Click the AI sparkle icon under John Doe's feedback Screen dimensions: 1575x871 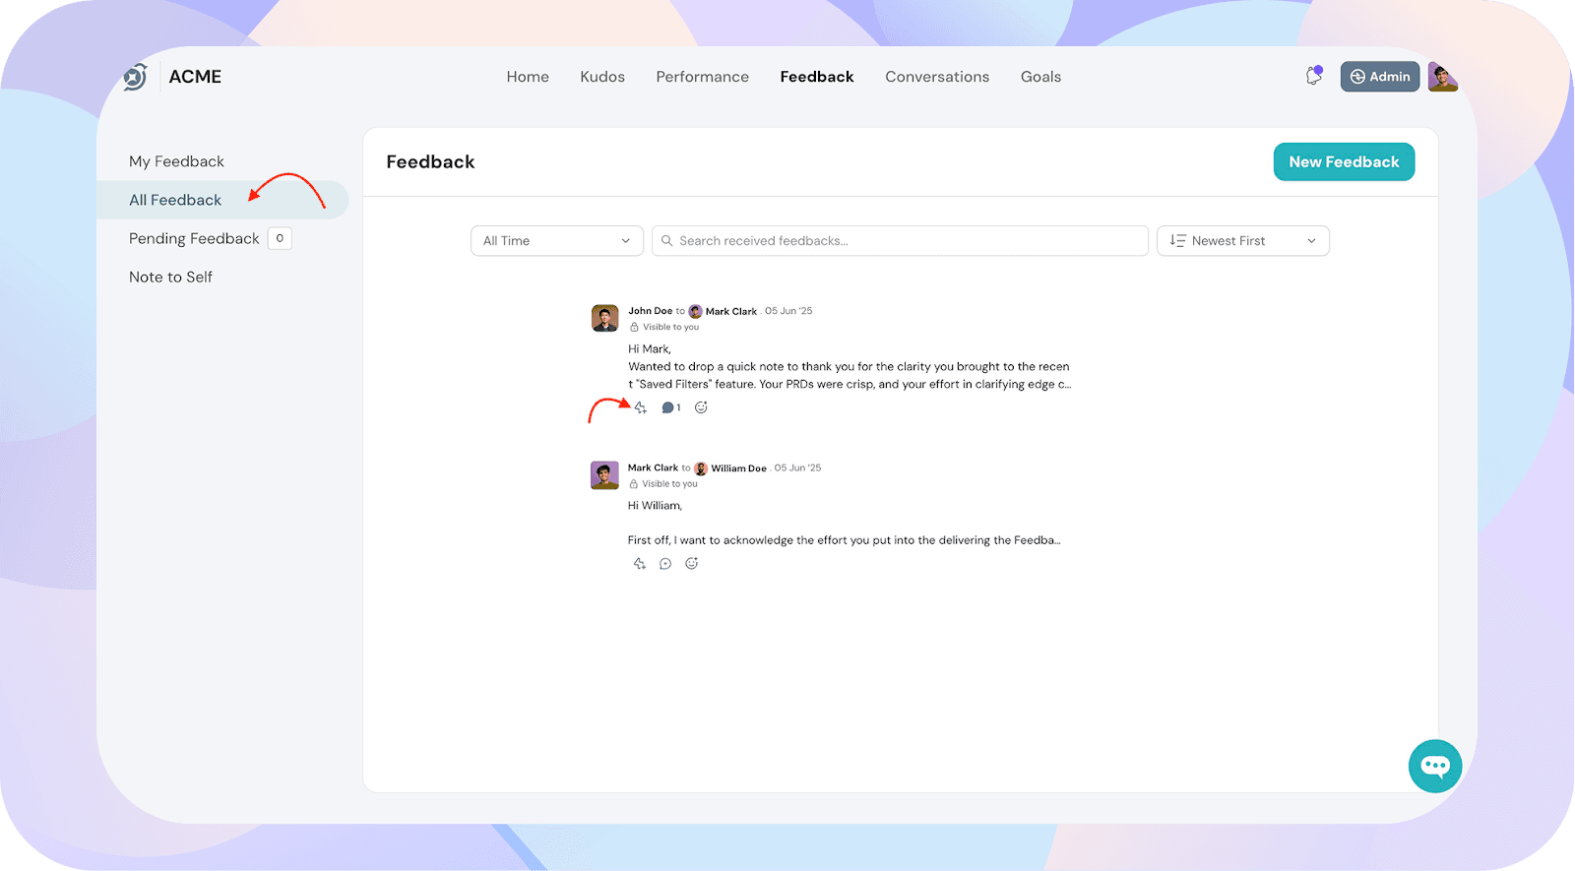[641, 407]
